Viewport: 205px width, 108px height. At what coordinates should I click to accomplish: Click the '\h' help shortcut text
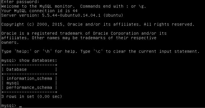[47, 51]
